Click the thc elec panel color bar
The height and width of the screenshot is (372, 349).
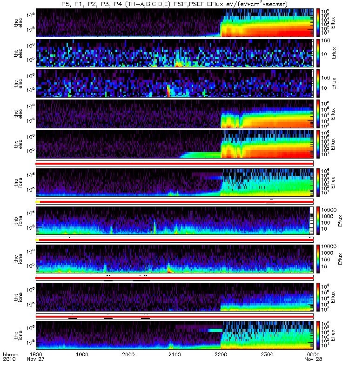[x=318, y=84]
